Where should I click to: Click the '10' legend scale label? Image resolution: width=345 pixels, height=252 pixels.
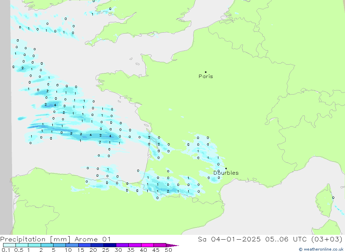tap(68, 250)
